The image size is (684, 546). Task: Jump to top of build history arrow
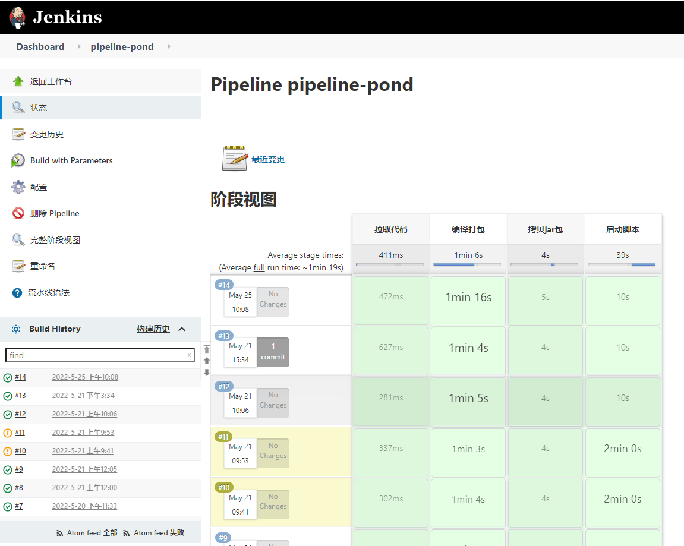pyautogui.click(x=207, y=349)
